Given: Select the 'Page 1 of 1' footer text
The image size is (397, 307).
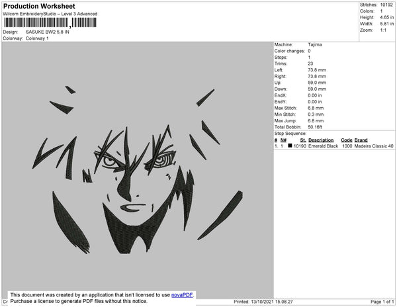Looking at the screenshot, I should 382,302.
